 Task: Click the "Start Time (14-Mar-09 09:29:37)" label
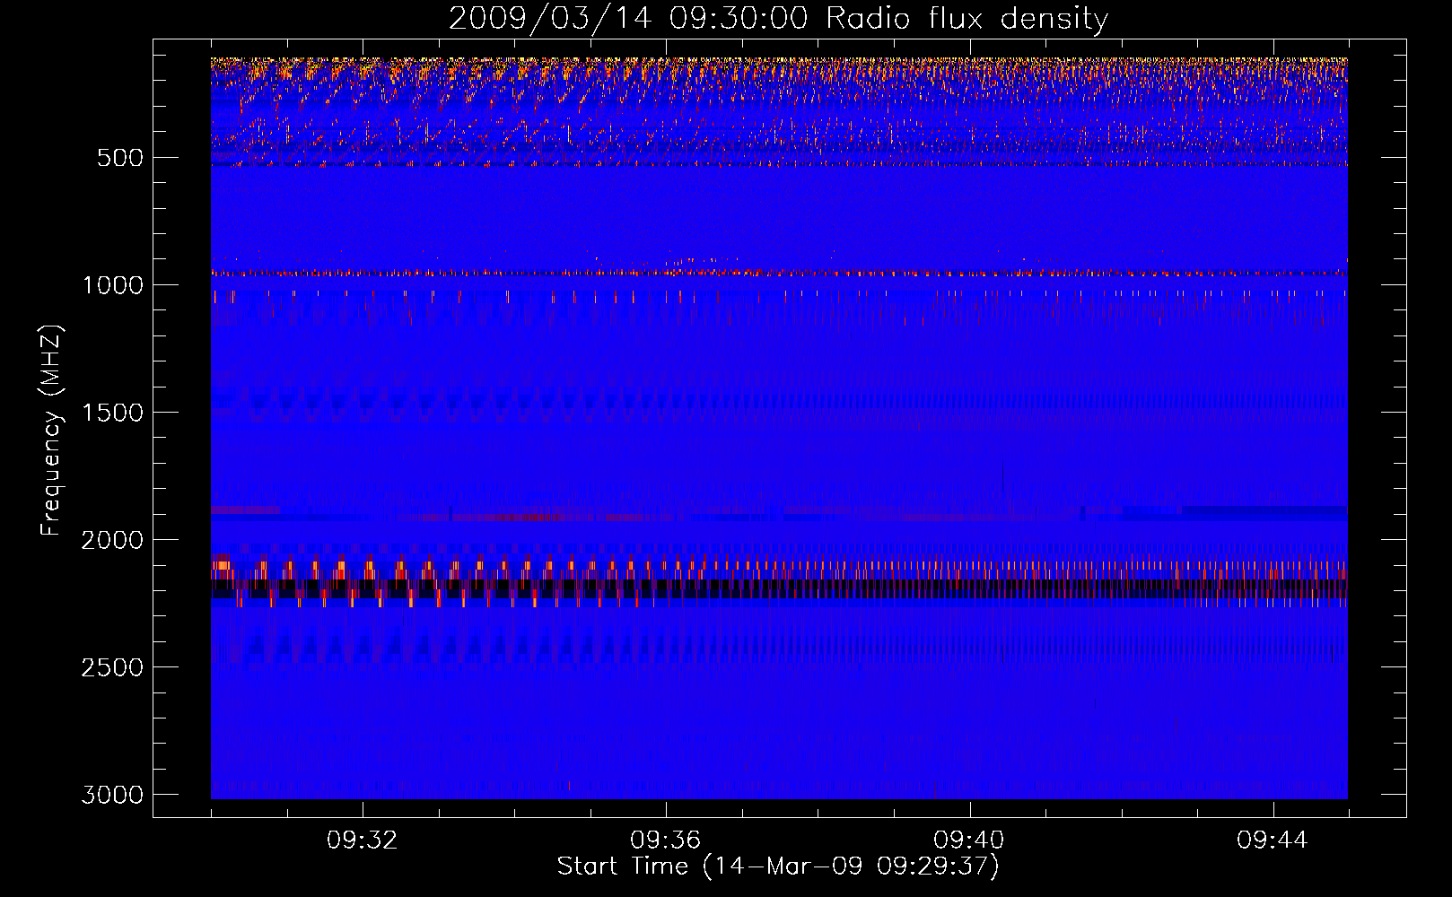(778, 867)
